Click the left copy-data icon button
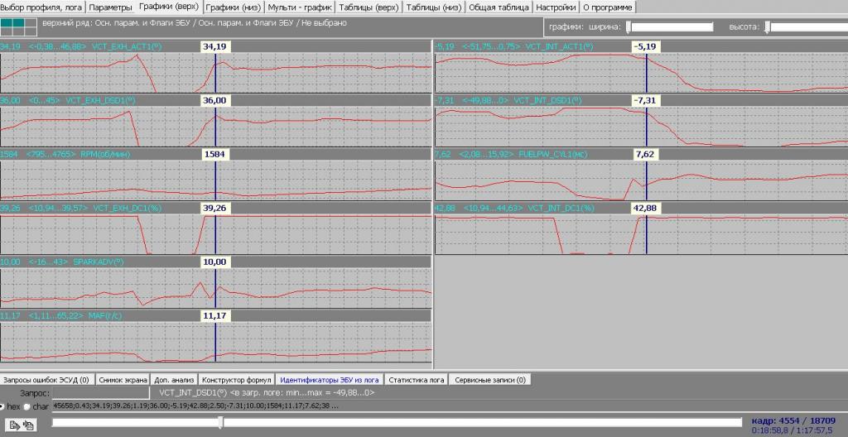This screenshot has width=848, height=437. [x=13, y=425]
